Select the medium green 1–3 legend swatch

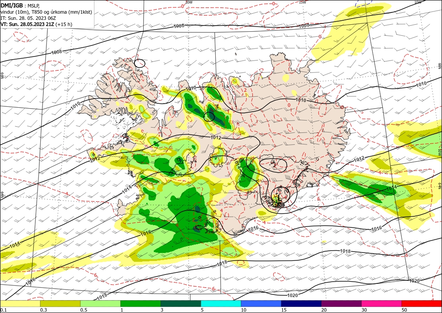141,304
